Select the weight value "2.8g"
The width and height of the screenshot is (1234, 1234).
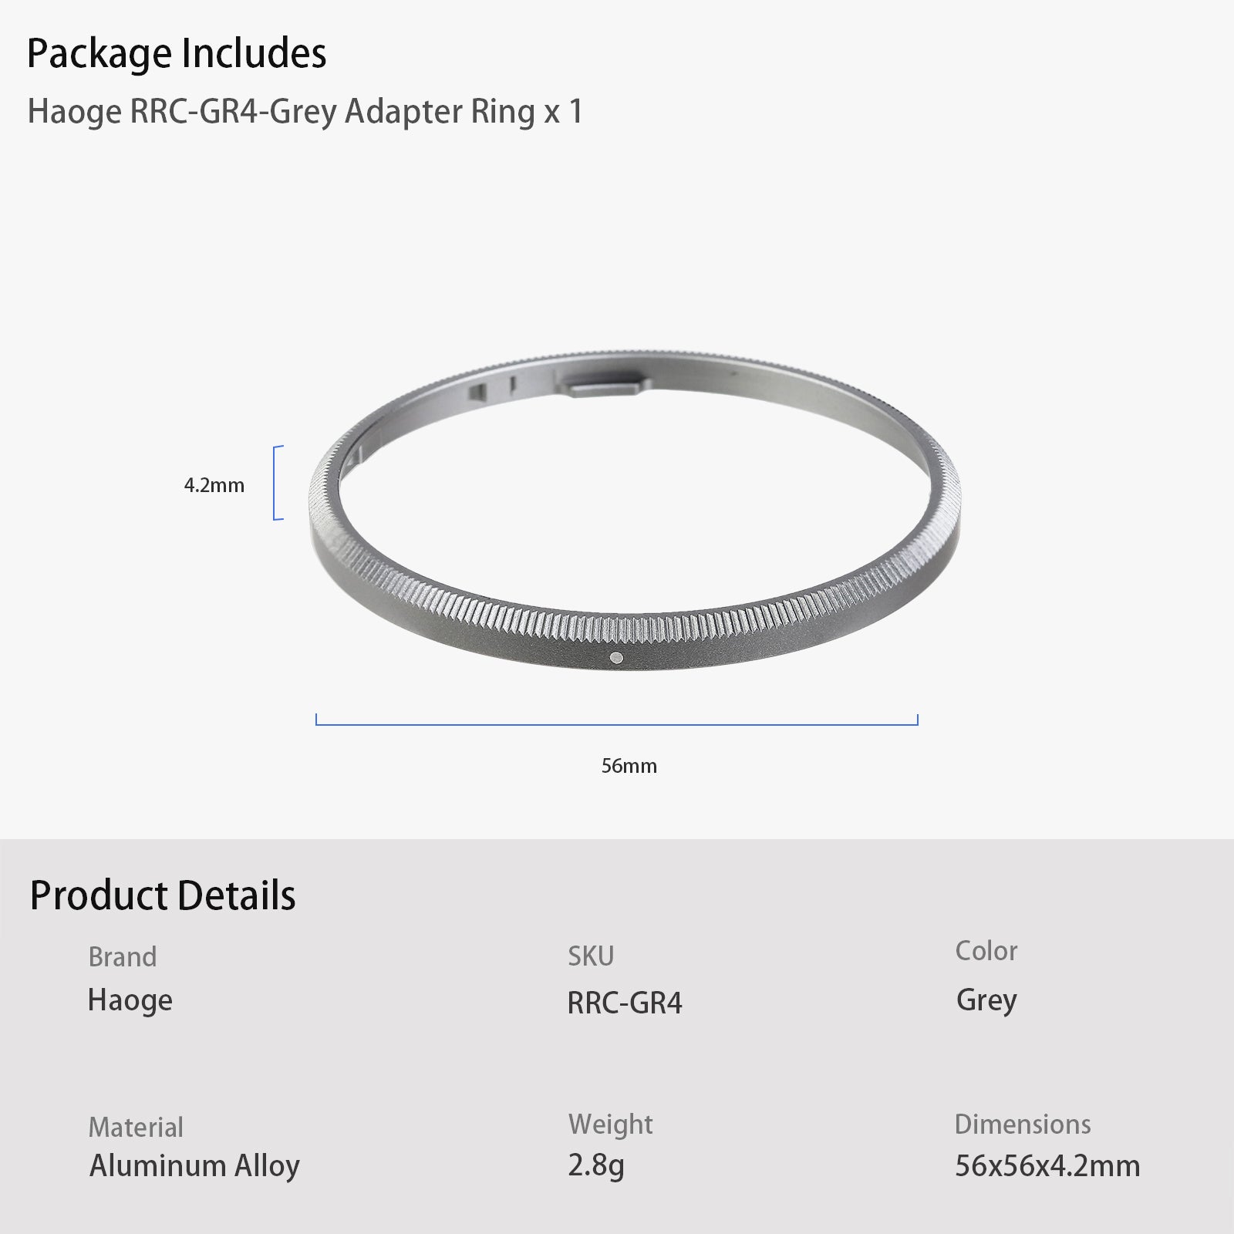tap(595, 1165)
